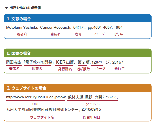
Task: Click the triangle before 出所(出典)の明示例
Action: click(7, 8)
